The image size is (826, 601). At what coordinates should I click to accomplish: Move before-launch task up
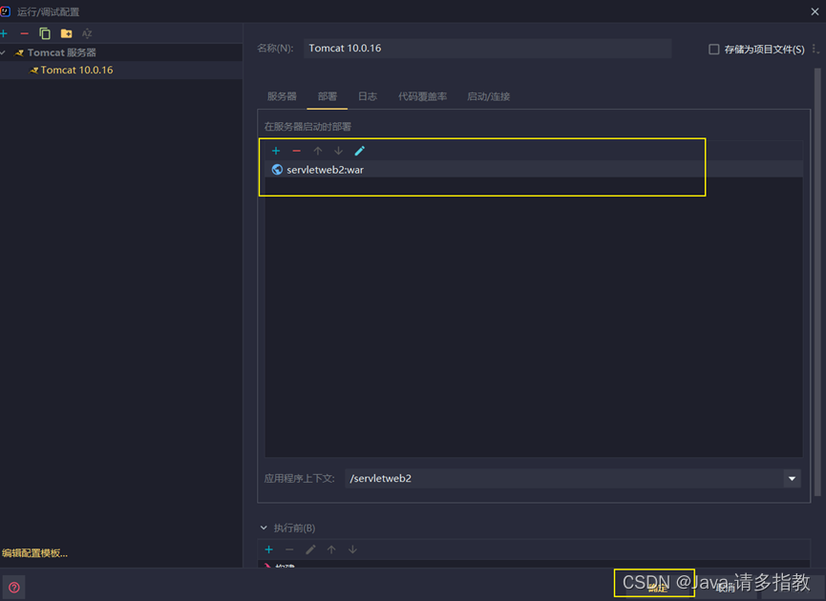(331, 549)
